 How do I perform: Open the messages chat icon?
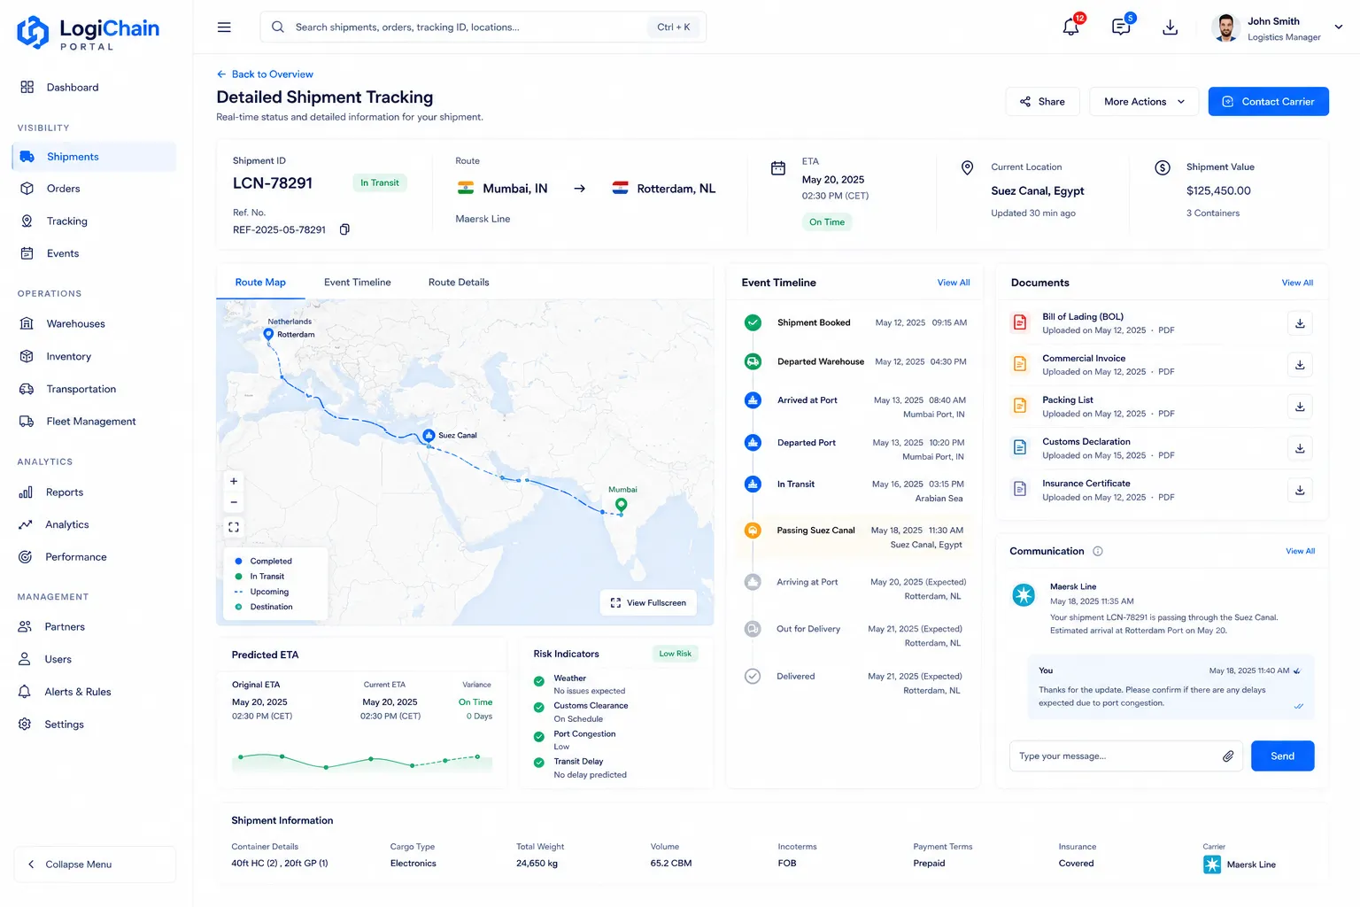[x=1121, y=27]
